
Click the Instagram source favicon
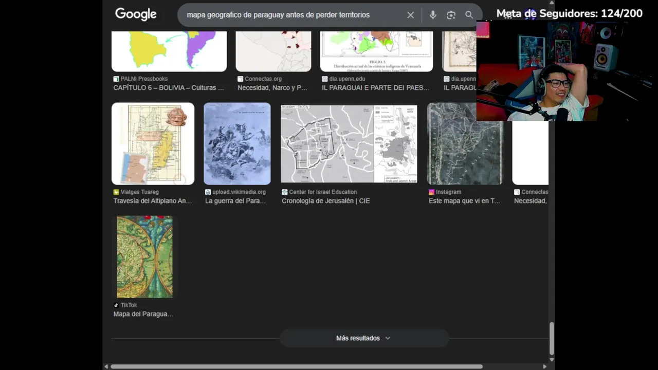(432, 192)
